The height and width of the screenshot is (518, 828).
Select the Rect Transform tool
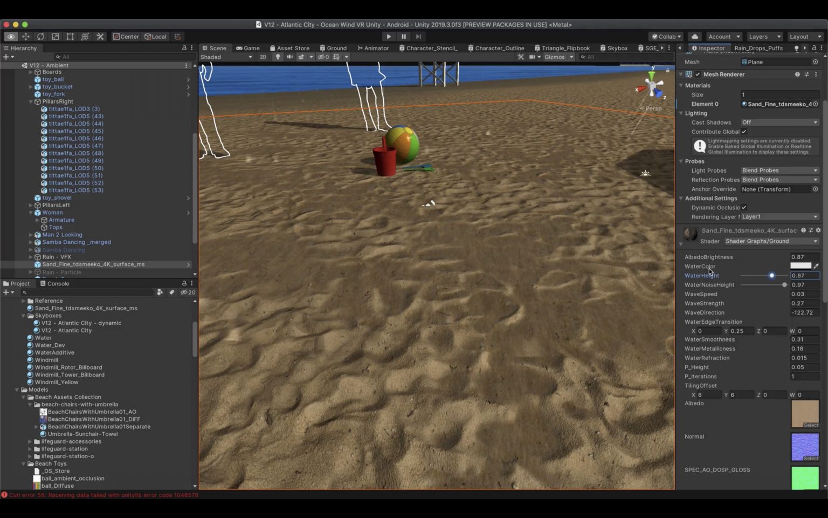point(70,37)
